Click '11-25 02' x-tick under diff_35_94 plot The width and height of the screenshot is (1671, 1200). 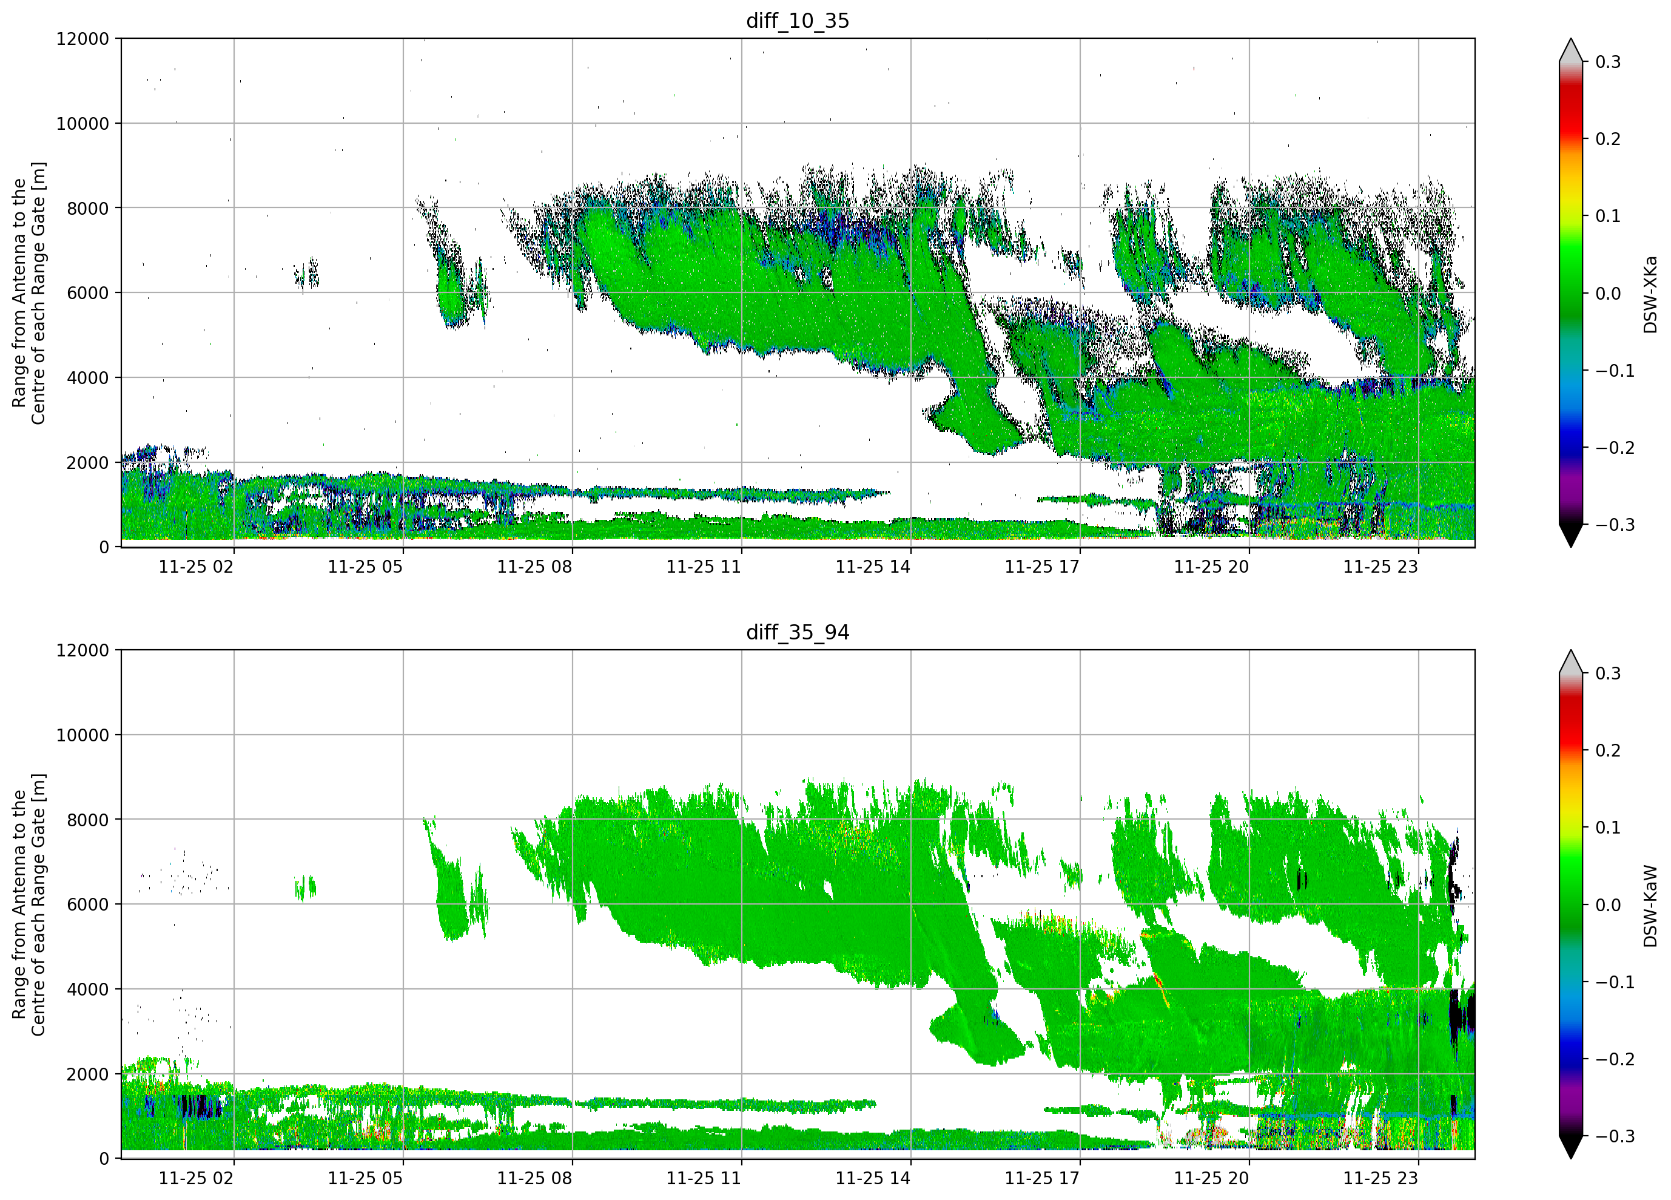[196, 1179]
